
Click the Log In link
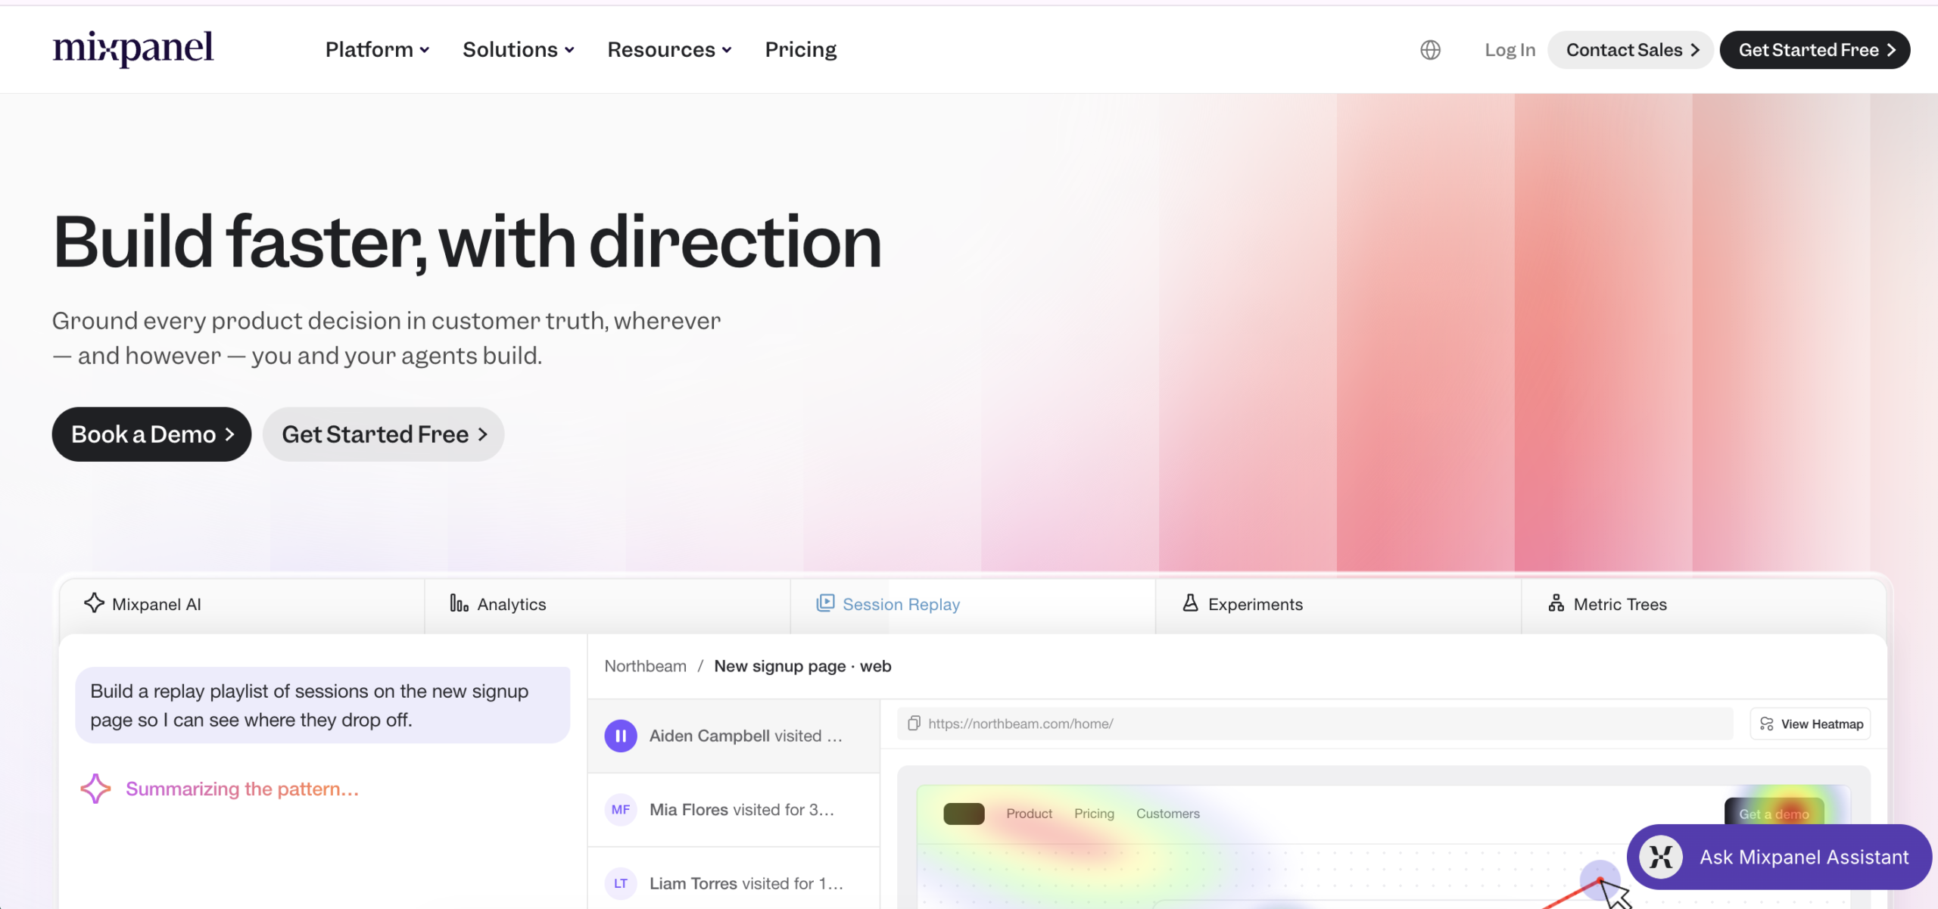tap(1510, 50)
